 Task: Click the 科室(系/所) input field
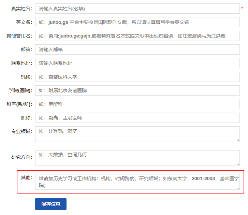point(137,104)
